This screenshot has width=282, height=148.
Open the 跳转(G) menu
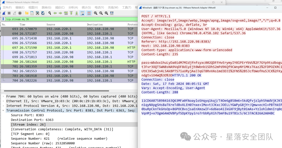(x=46, y=7)
